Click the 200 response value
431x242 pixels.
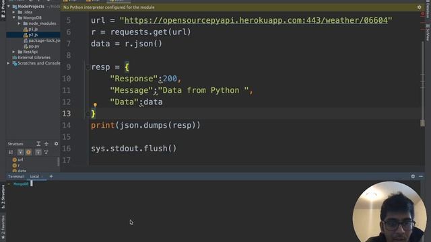tap(170, 79)
